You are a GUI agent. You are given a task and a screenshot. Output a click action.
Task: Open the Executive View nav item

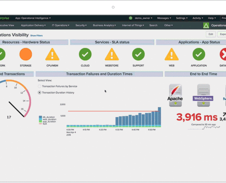7,25
